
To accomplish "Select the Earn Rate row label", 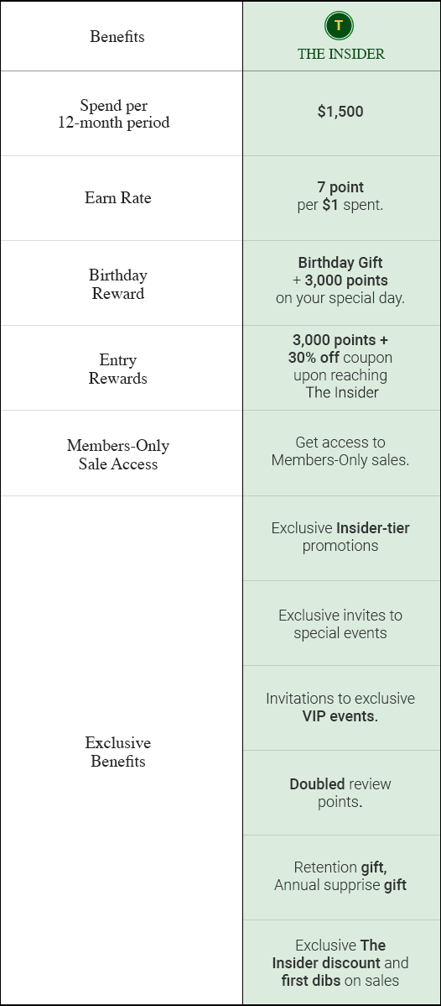I will click(118, 197).
